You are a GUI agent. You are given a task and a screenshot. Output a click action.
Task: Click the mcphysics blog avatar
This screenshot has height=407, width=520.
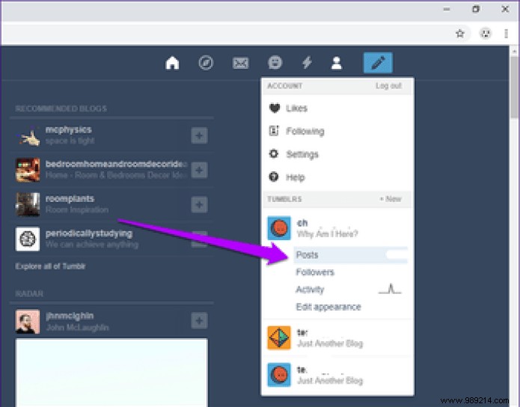pos(28,135)
